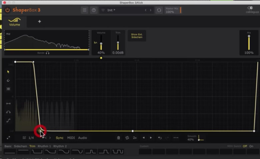Click the Cableguys logo
The height and width of the screenshot is (159, 260).
coord(252,10)
